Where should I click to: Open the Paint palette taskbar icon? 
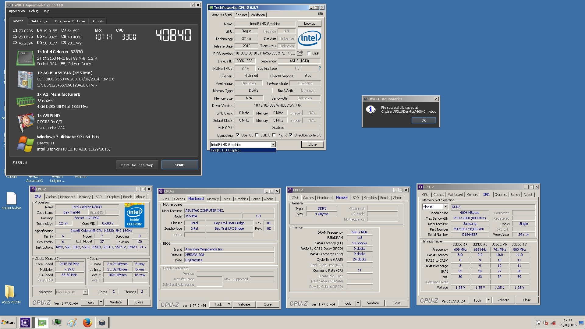pyautogui.click(x=72, y=323)
